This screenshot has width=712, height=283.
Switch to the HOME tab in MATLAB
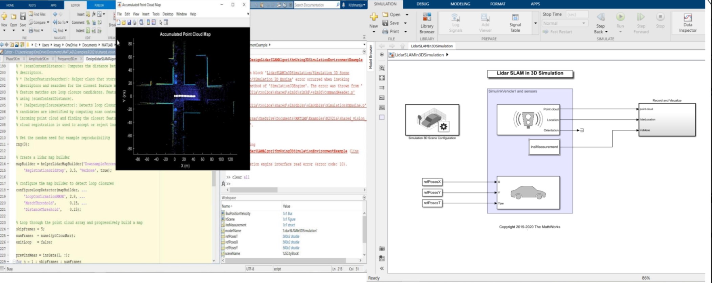pos(10,5)
